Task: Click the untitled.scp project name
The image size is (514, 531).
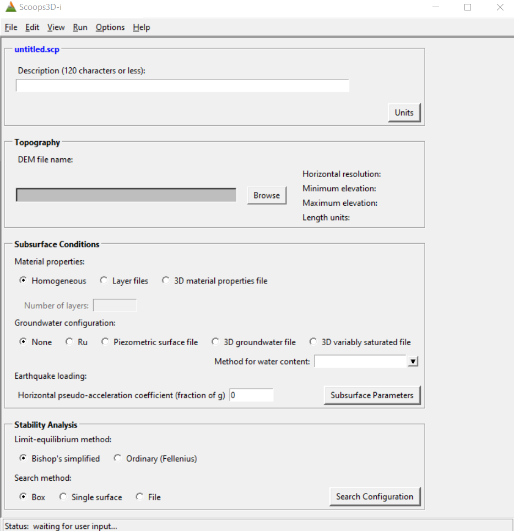Action: pos(37,50)
